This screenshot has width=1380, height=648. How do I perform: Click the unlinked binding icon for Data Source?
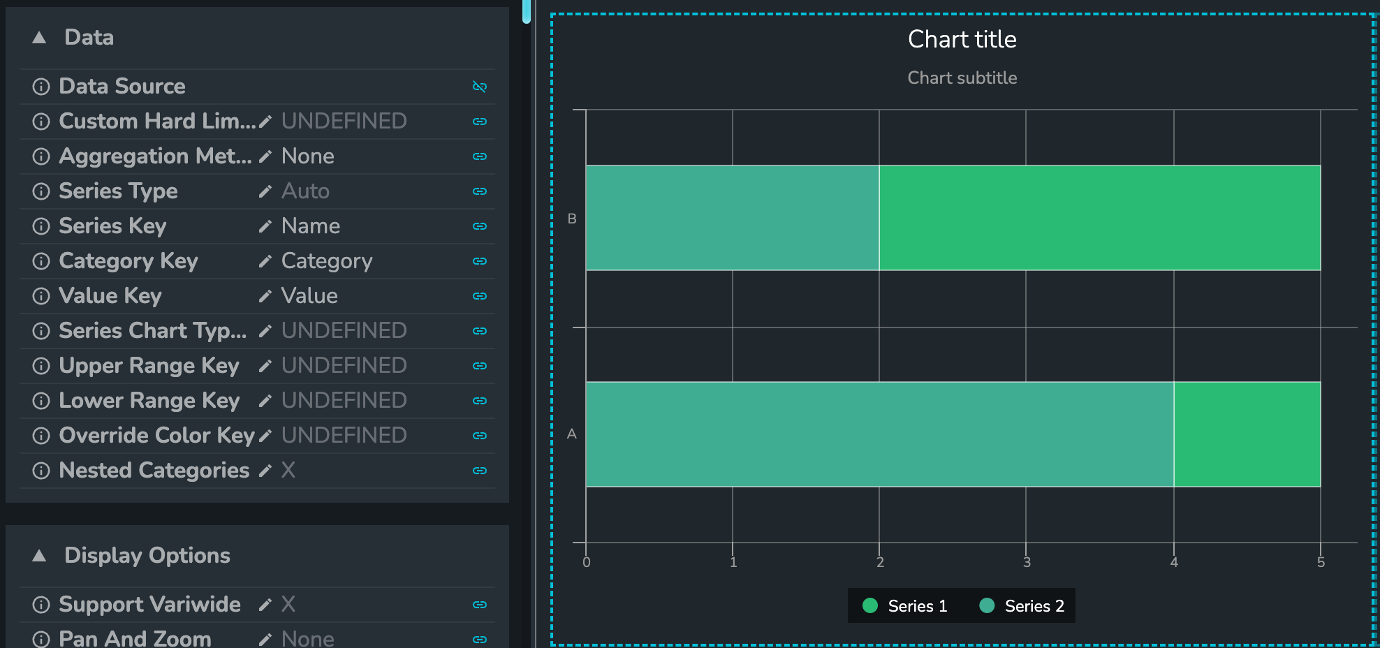click(479, 87)
